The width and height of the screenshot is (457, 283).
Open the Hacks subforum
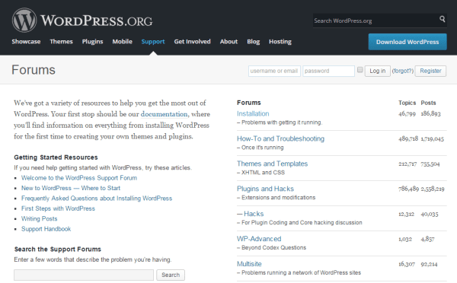pos(254,214)
